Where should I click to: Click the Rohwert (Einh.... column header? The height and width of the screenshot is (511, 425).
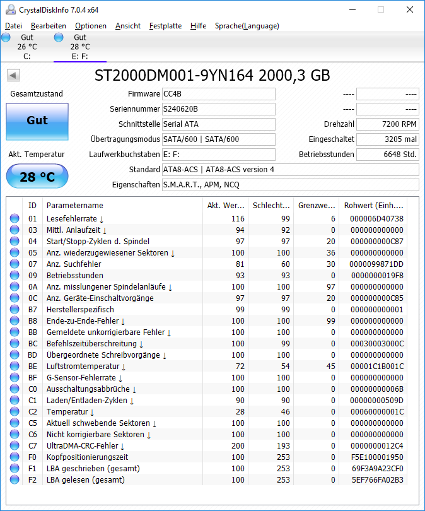click(x=373, y=206)
